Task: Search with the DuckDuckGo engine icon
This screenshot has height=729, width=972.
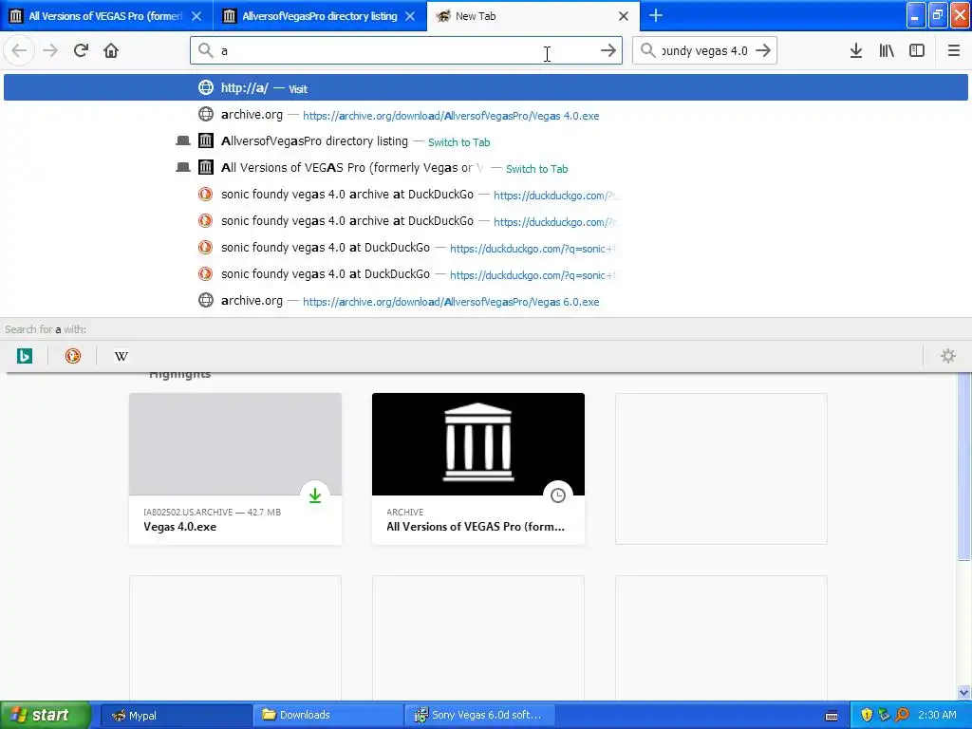Action: [72, 357]
